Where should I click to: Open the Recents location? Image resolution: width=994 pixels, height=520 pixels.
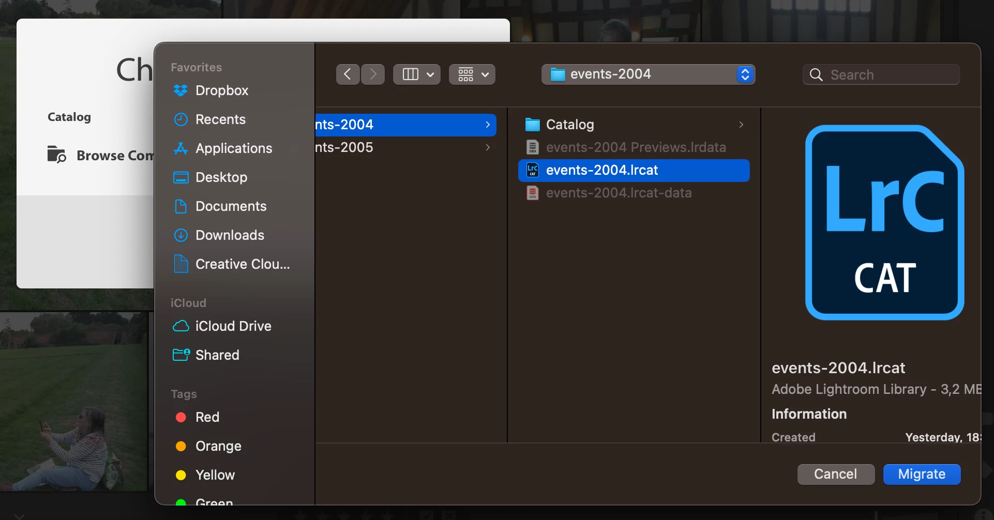209,119
